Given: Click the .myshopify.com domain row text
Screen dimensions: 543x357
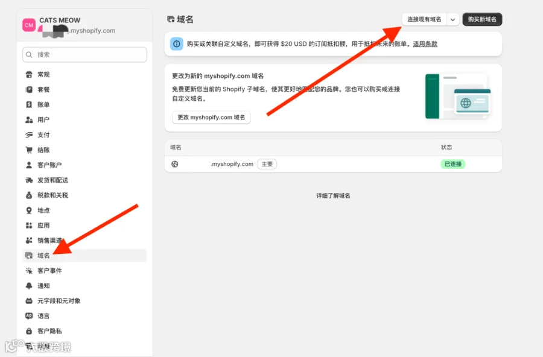Looking at the screenshot, I should click(232, 164).
